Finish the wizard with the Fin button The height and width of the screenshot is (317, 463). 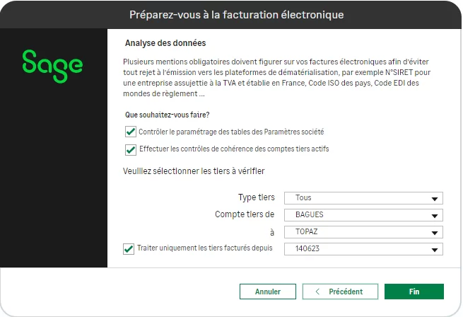point(414,292)
